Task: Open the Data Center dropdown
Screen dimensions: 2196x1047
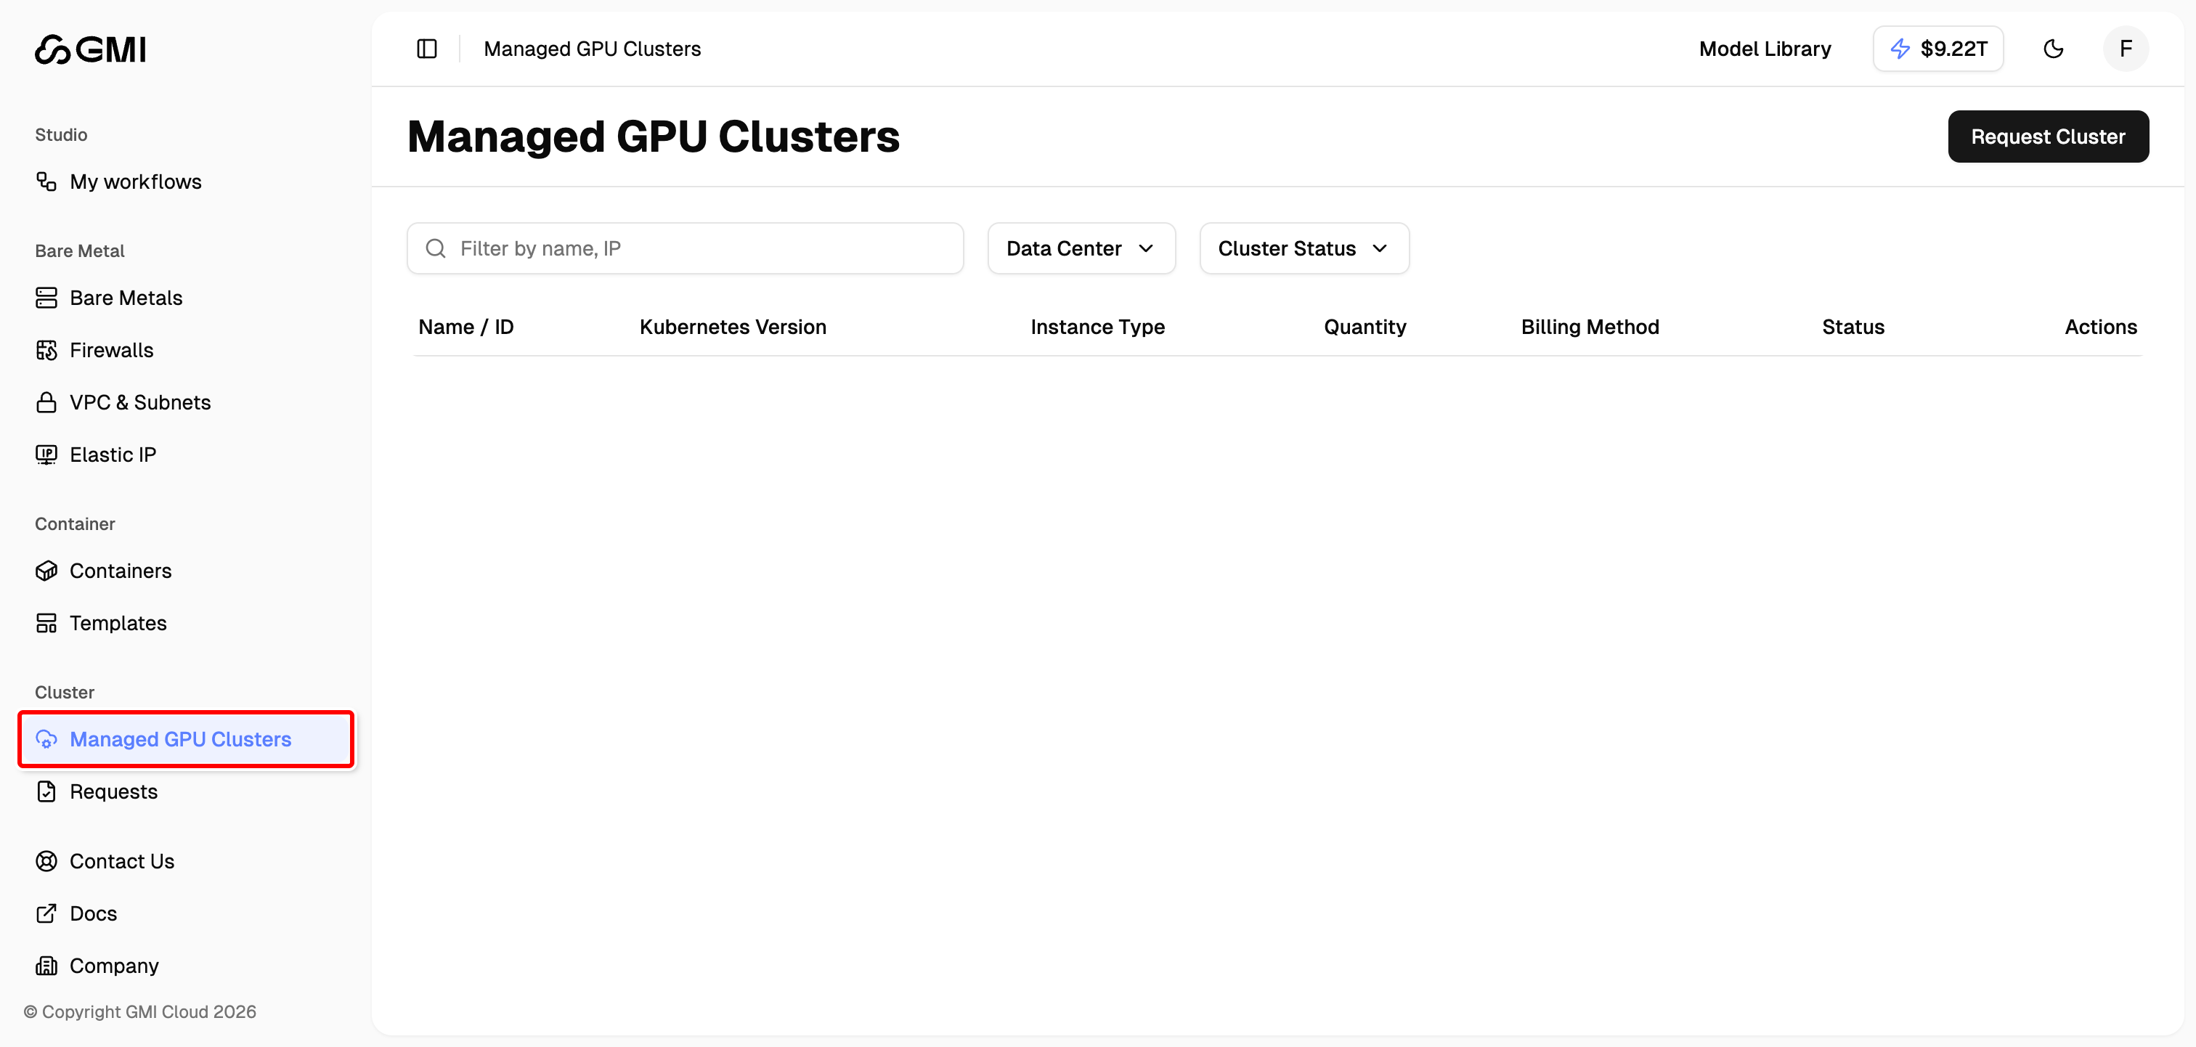Action: coord(1080,248)
